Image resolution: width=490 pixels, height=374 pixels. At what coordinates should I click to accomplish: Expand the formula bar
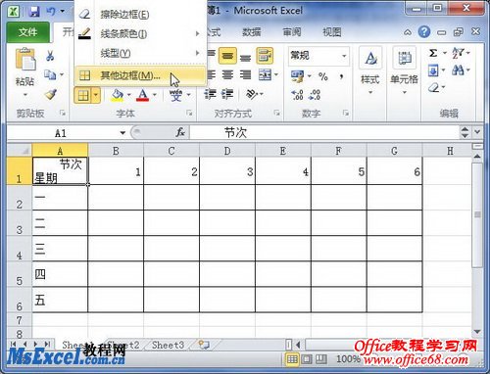[477, 132]
